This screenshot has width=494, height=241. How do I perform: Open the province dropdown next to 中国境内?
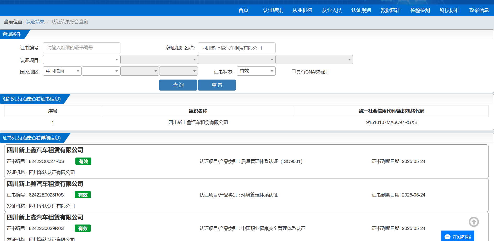pos(101,71)
